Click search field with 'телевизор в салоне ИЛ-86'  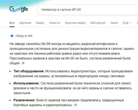click(x=87, y=10)
